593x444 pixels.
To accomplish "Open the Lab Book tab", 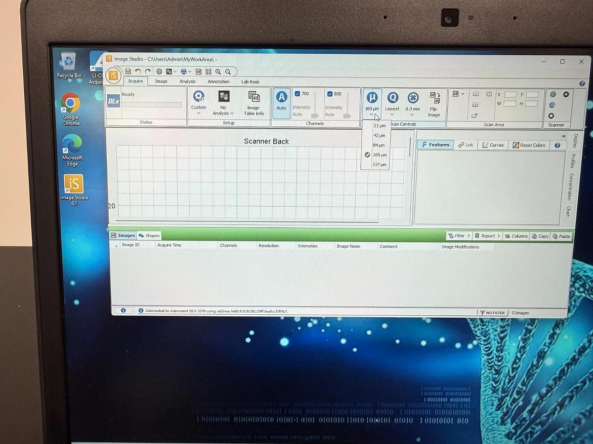I will (251, 82).
